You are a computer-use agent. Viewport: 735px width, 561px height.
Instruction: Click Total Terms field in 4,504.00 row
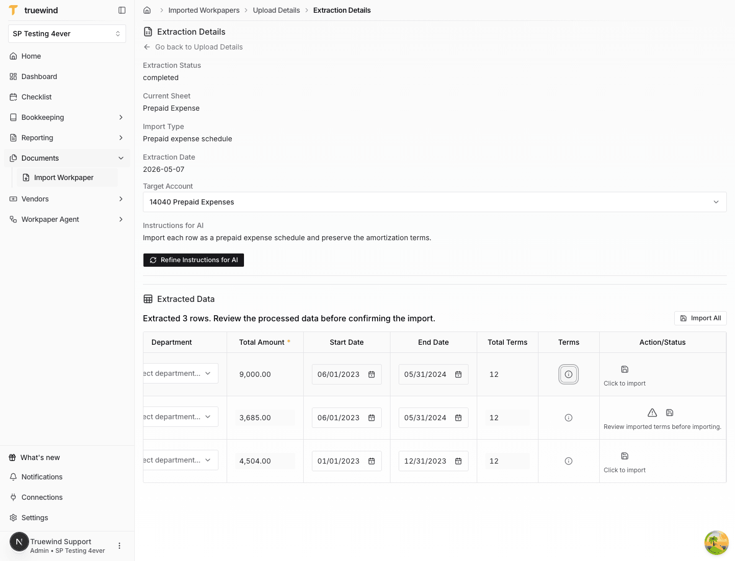(x=507, y=461)
